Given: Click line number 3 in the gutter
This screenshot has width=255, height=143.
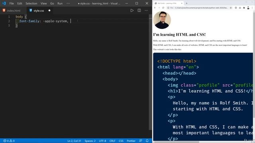Looking at the screenshot, I should tap(9, 25).
